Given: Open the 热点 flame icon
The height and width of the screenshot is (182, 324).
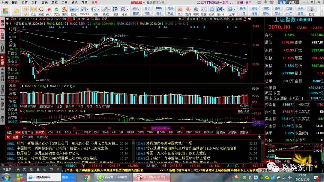Looking at the screenshot, I should (x=180, y=9).
